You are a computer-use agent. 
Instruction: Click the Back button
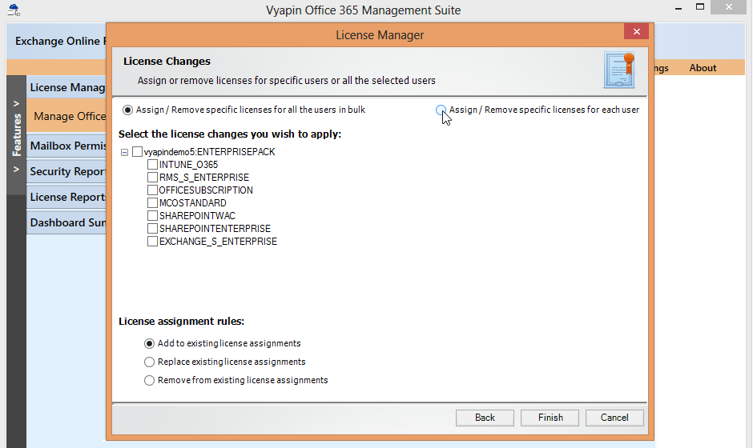click(x=485, y=418)
